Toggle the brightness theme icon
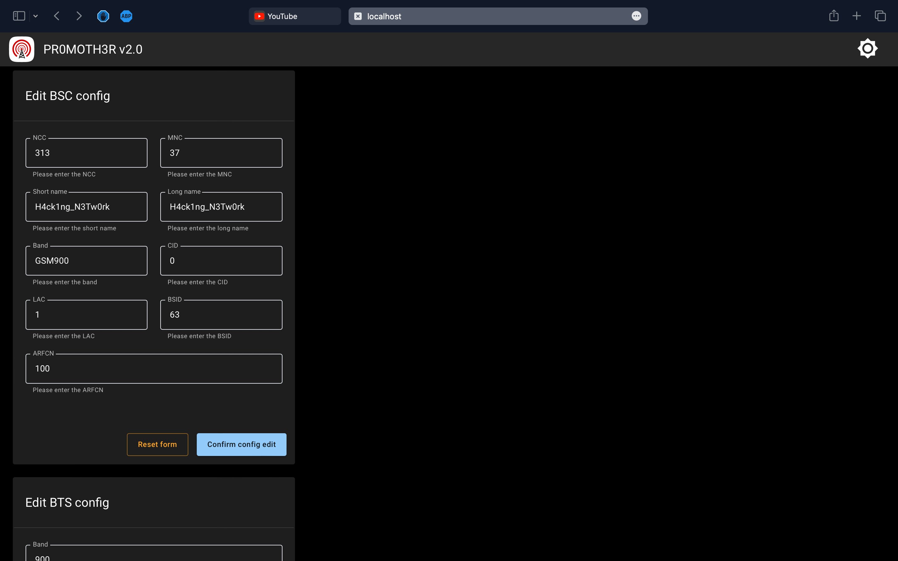The image size is (898, 561). (x=867, y=49)
